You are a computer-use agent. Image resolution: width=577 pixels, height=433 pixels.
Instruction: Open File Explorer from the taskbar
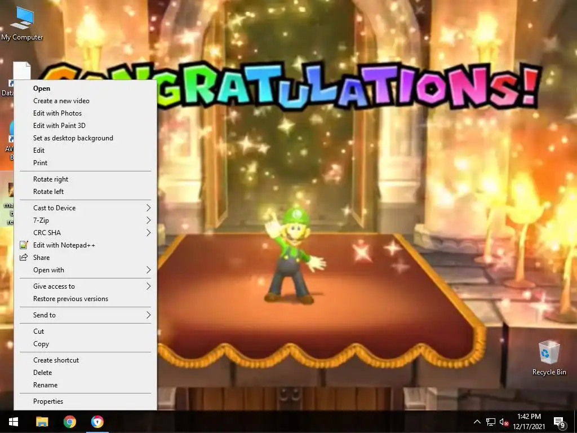click(x=42, y=422)
